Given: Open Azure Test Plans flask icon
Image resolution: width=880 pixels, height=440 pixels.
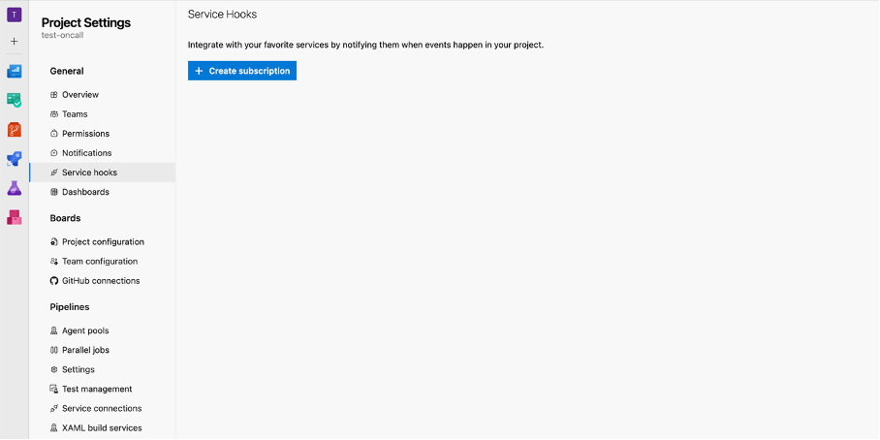Looking at the screenshot, I should pyautogui.click(x=15, y=187).
